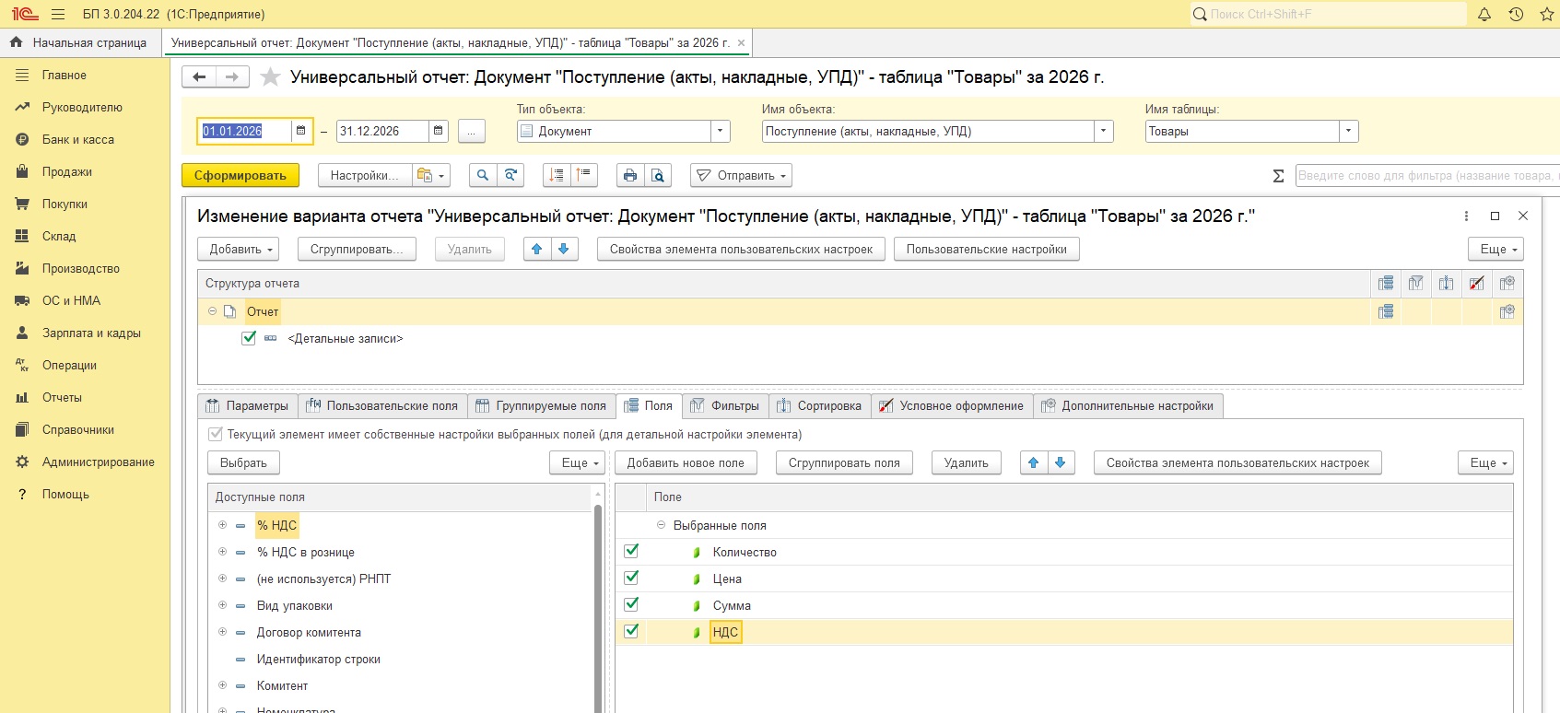This screenshot has width=1560, height=713.
Task: Add report to favorites star icon
Action: (x=270, y=77)
